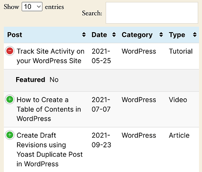Viewport: 202px width, 172px height.
Task: Sort by Type using its sort arrows
Action: (195, 35)
